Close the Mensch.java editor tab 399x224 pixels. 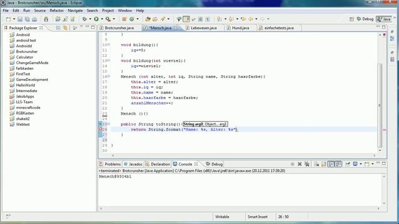click(176, 27)
